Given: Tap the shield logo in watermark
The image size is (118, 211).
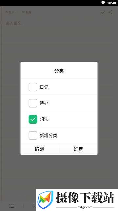Looking at the screenshot, I should coord(46,200).
